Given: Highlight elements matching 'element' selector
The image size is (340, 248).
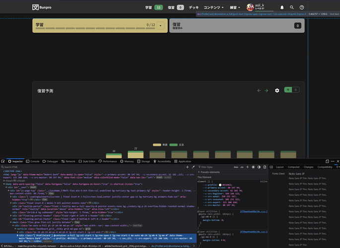Looking at the screenshot, I should tap(209, 182).
